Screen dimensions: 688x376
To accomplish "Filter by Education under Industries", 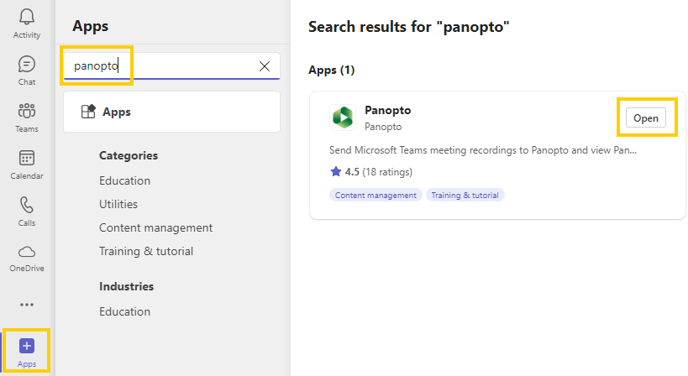I will [124, 311].
